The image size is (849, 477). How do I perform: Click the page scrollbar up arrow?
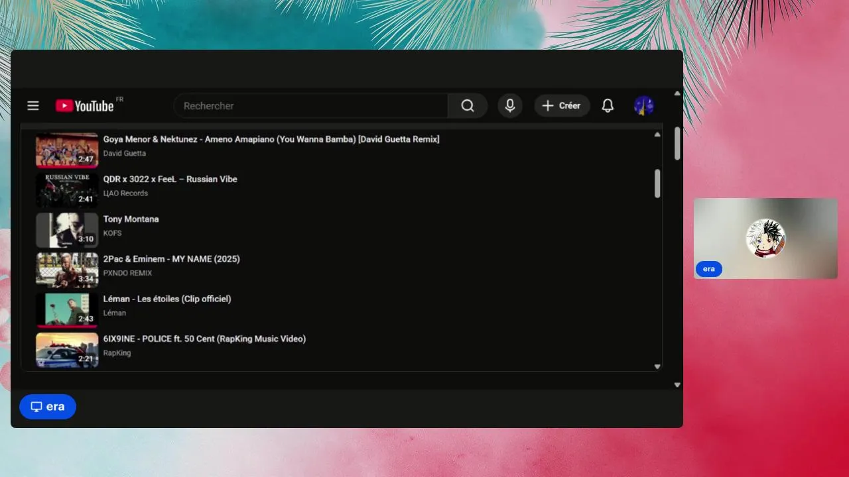677,93
